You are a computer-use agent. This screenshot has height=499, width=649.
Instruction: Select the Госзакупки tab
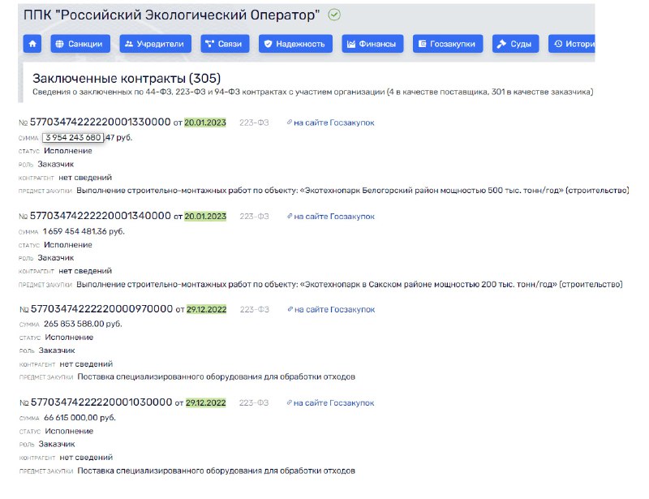(x=448, y=44)
